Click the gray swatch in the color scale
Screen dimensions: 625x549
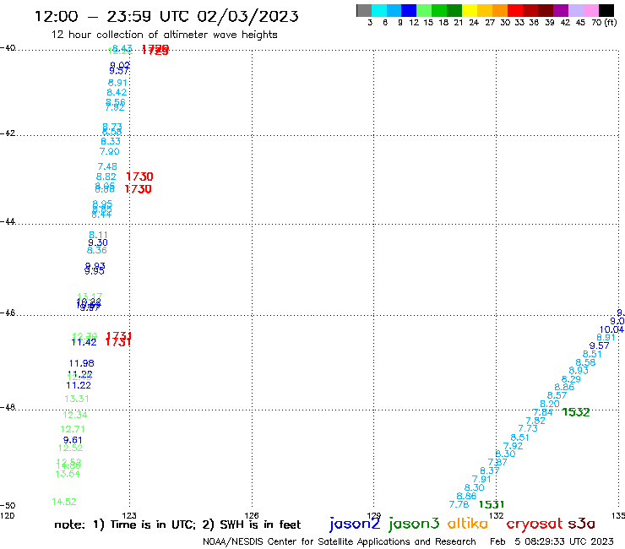(364, 10)
